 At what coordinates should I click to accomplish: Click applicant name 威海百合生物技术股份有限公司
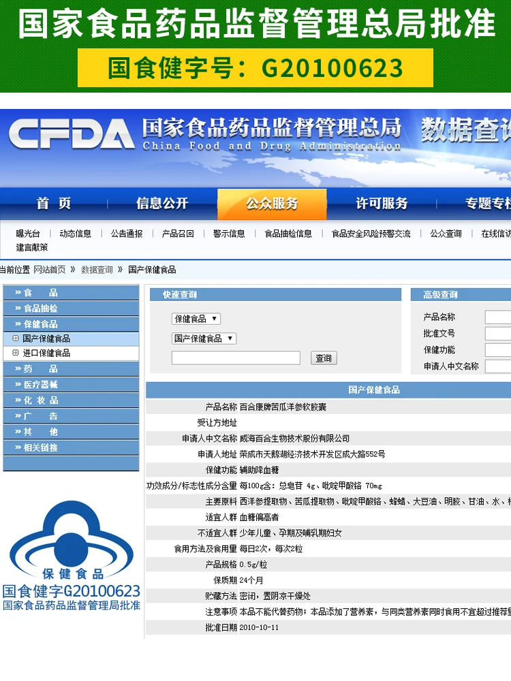[294, 439]
